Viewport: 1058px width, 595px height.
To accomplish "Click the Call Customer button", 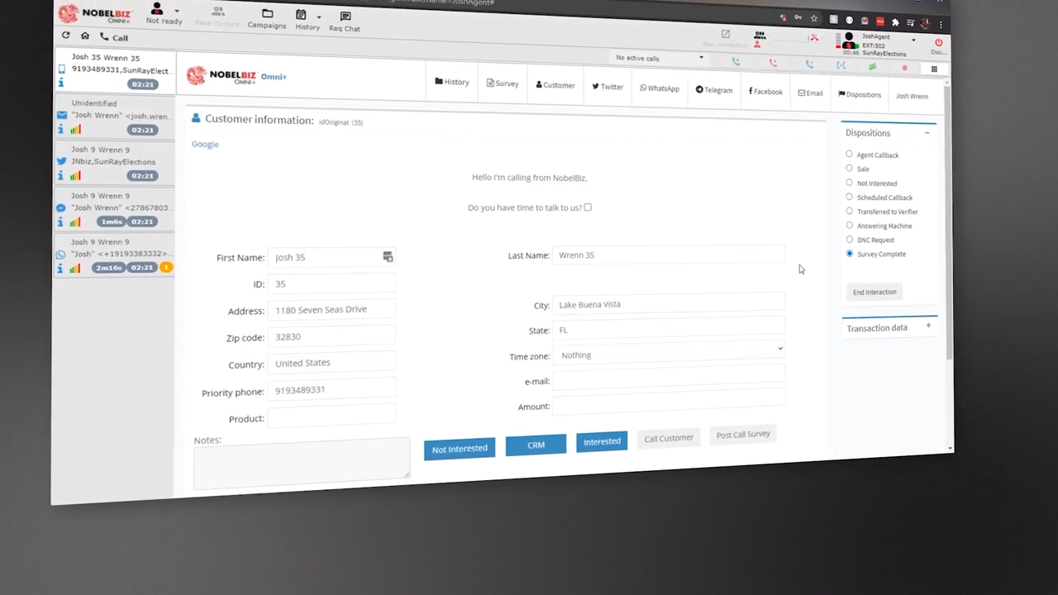I will pos(669,438).
